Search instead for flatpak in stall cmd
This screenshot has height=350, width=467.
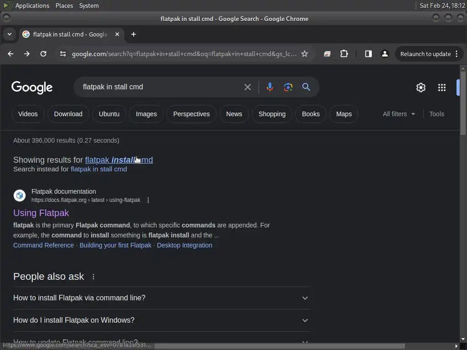tap(99, 170)
